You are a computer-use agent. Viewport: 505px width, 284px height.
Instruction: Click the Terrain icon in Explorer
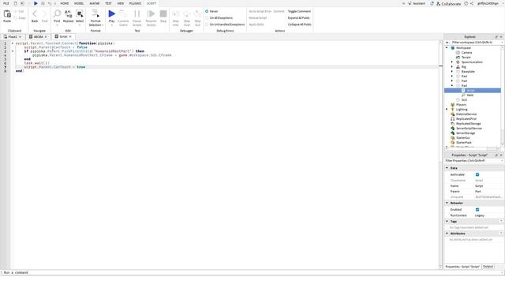(458, 58)
